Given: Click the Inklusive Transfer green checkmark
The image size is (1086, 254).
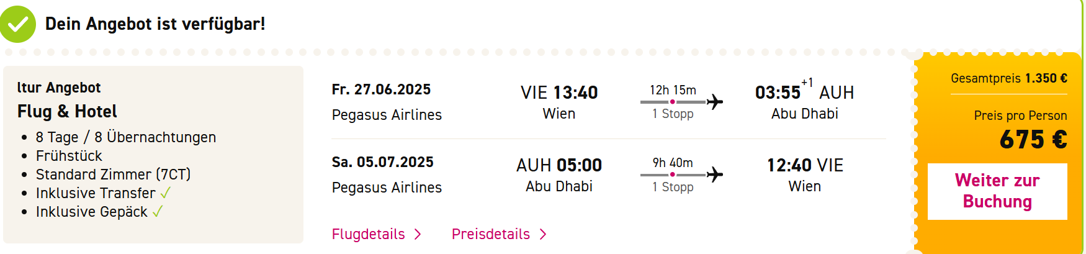Looking at the screenshot, I should click(x=165, y=193).
